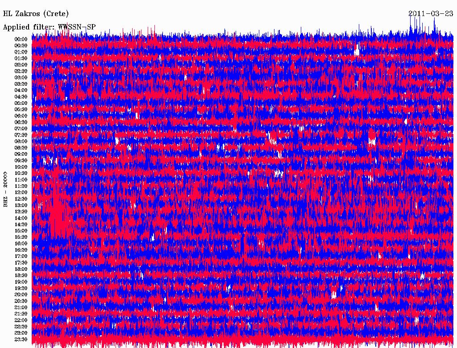Select the 00:00 time label

pyautogui.click(x=21, y=39)
